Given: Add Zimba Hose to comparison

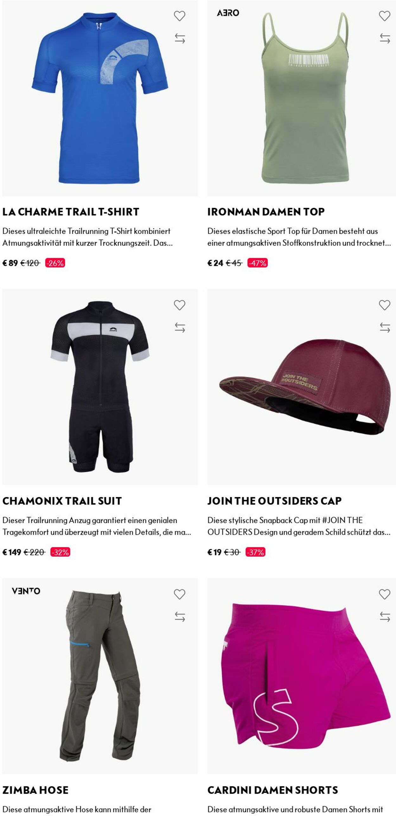Looking at the screenshot, I should pos(180,617).
